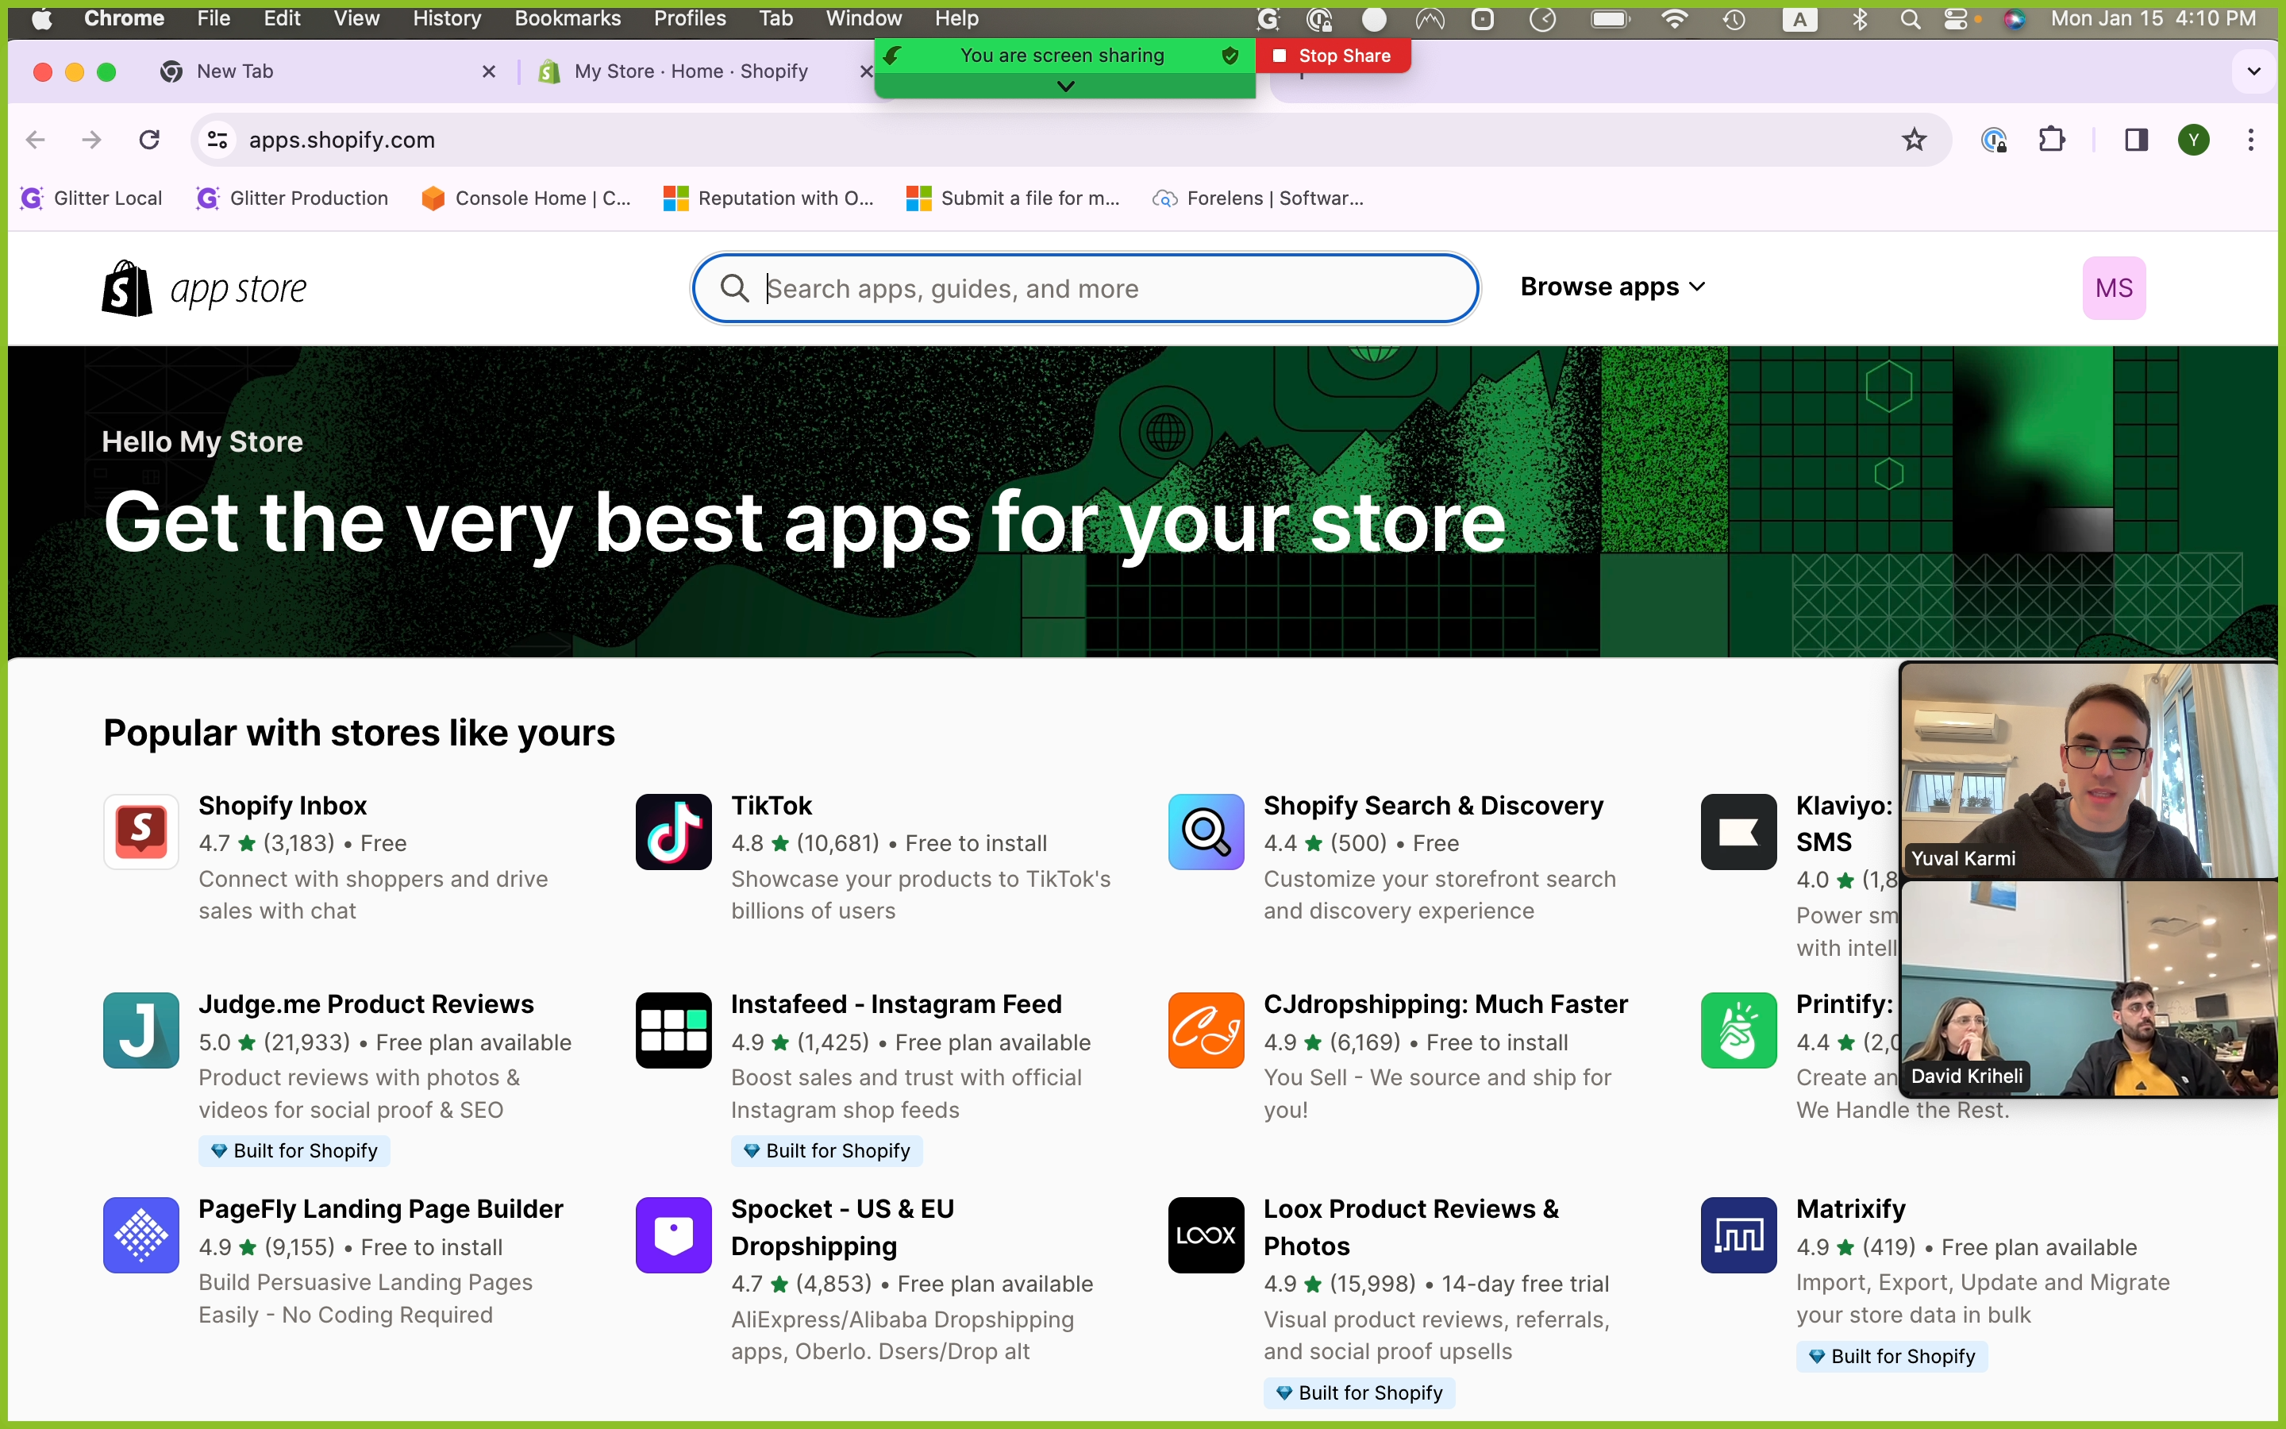Screen dimensions: 2286x1429
Task: Bookmark page with the star icon
Action: pos(1914,140)
